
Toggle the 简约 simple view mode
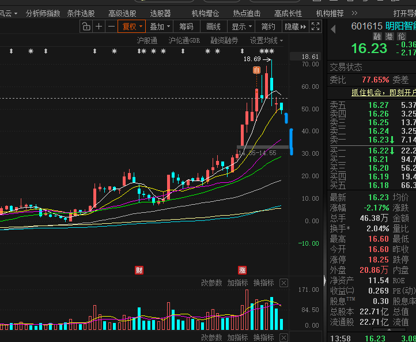point(268,27)
